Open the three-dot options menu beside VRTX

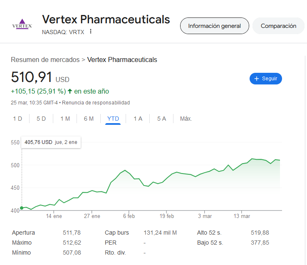click(x=90, y=31)
